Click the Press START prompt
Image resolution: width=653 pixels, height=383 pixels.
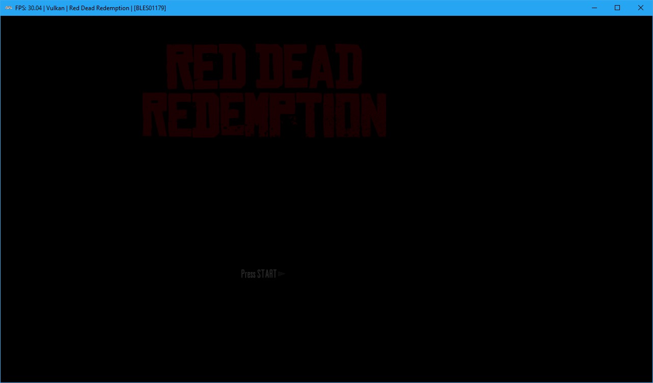pyautogui.click(x=262, y=274)
